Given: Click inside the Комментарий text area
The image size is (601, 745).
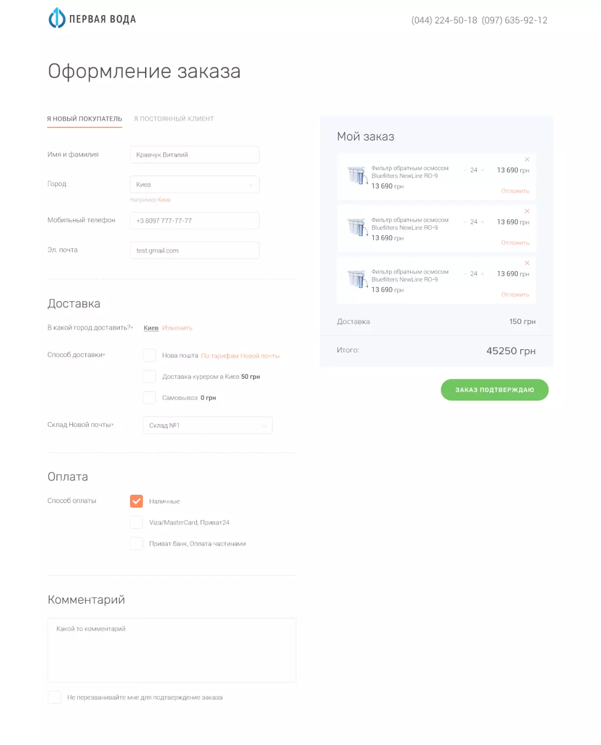Looking at the screenshot, I should pyautogui.click(x=171, y=650).
